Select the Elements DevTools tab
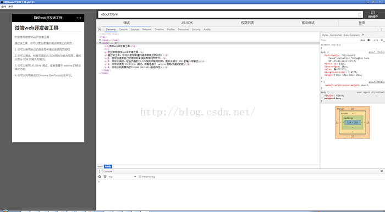The width and height of the screenshot is (385, 212). (x=111, y=30)
